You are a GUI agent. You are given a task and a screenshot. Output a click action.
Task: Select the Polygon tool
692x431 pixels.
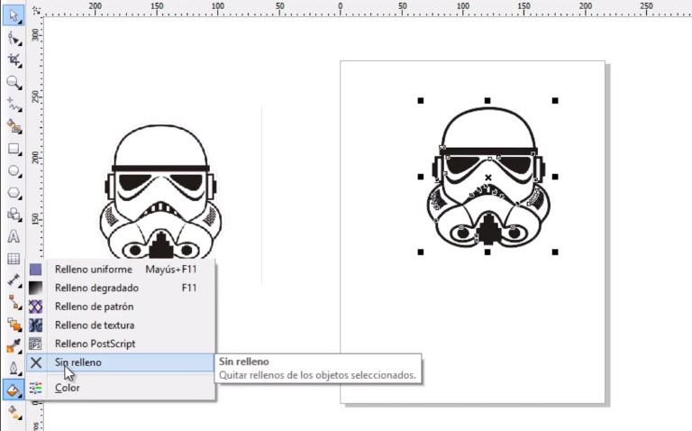click(14, 193)
